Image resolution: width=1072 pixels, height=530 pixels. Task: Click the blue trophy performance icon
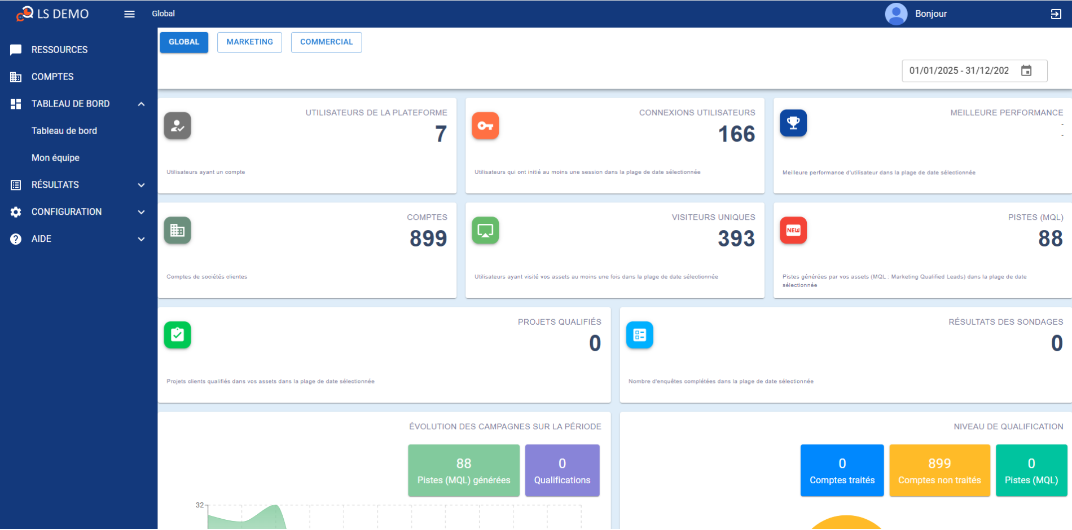point(793,123)
